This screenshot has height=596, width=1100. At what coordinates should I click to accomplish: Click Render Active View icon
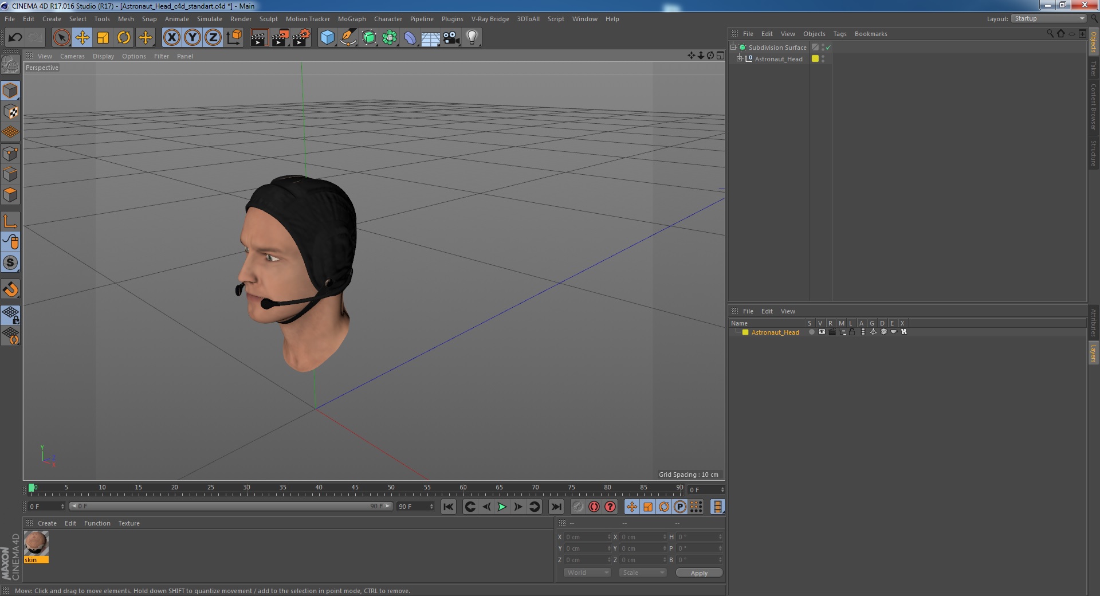pos(259,38)
